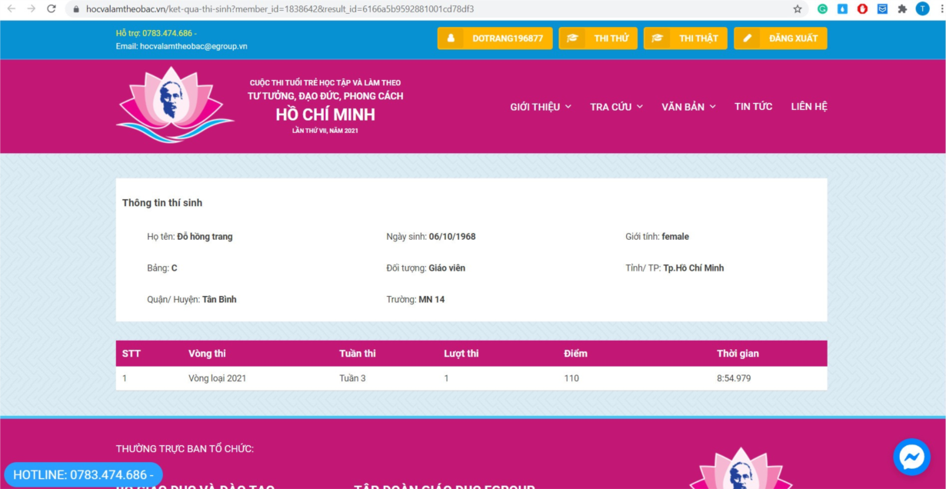The width and height of the screenshot is (946, 489).
Task: Click the Vòng loại 2021 cell
Action: pyautogui.click(x=218, y=378)
